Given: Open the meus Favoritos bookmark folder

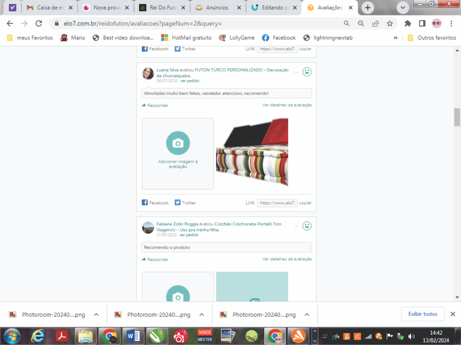Looking at the screenshot, I should [30, 38].
